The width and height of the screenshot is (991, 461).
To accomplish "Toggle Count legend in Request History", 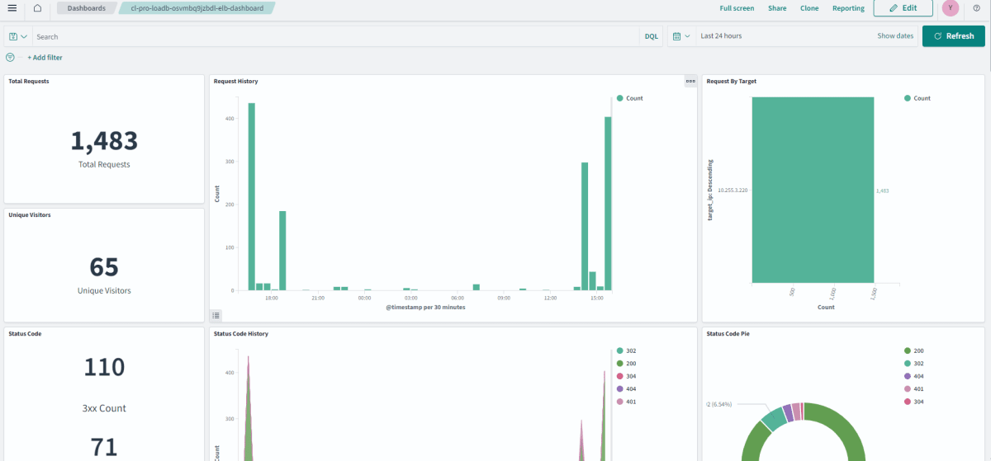I will (x=629, y=98).
